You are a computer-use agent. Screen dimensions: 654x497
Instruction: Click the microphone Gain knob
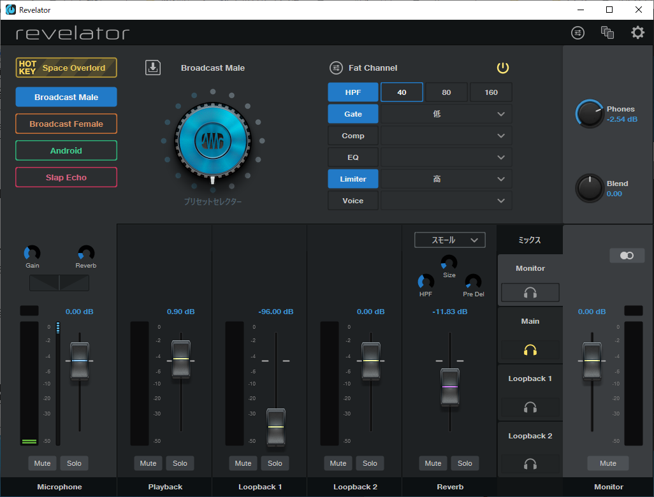[32, 253]
